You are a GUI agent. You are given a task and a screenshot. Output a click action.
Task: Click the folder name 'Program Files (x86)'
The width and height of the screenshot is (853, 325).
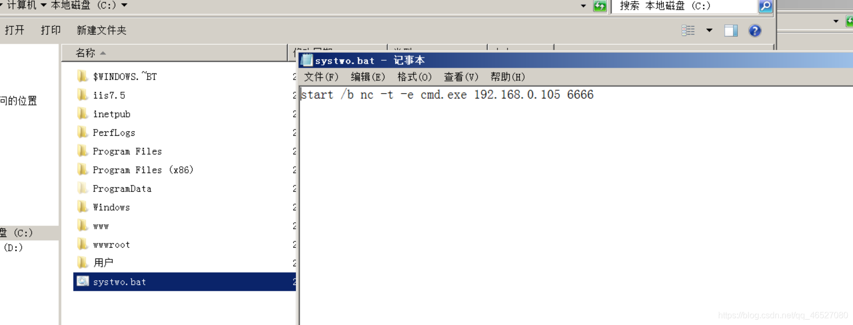(x=143, y=170)
